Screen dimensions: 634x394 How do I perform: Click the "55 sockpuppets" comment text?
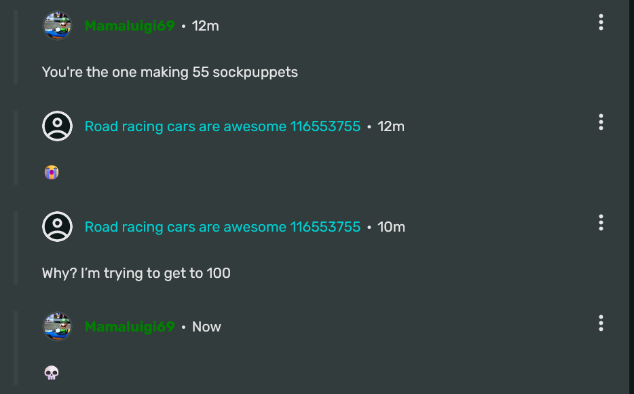point(170,72)
